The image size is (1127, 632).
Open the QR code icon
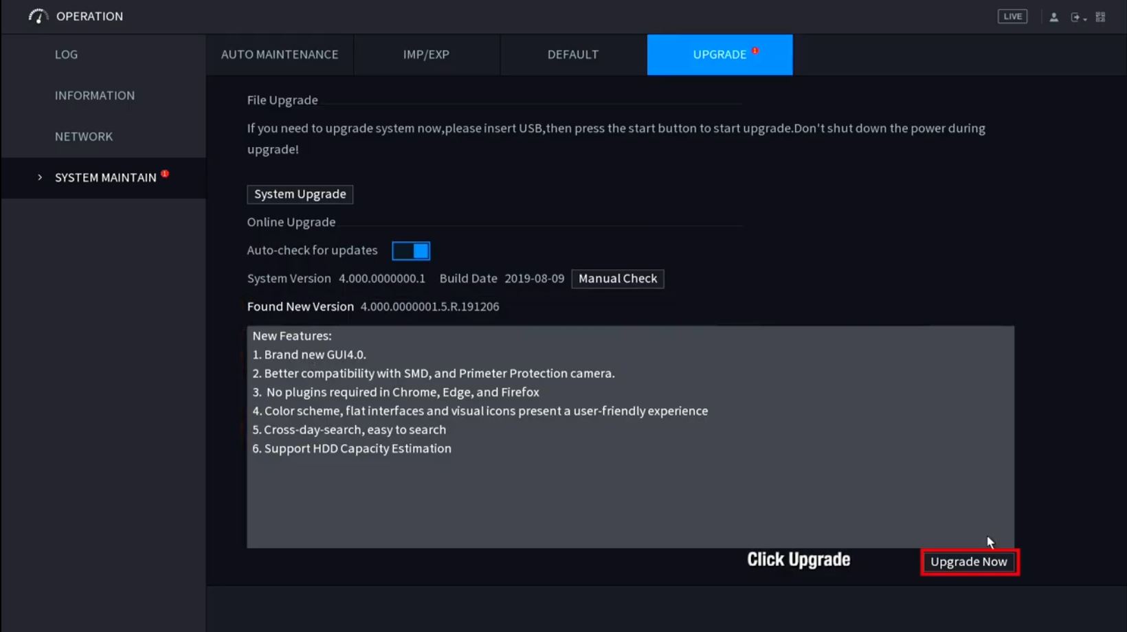pos(1100,17)
